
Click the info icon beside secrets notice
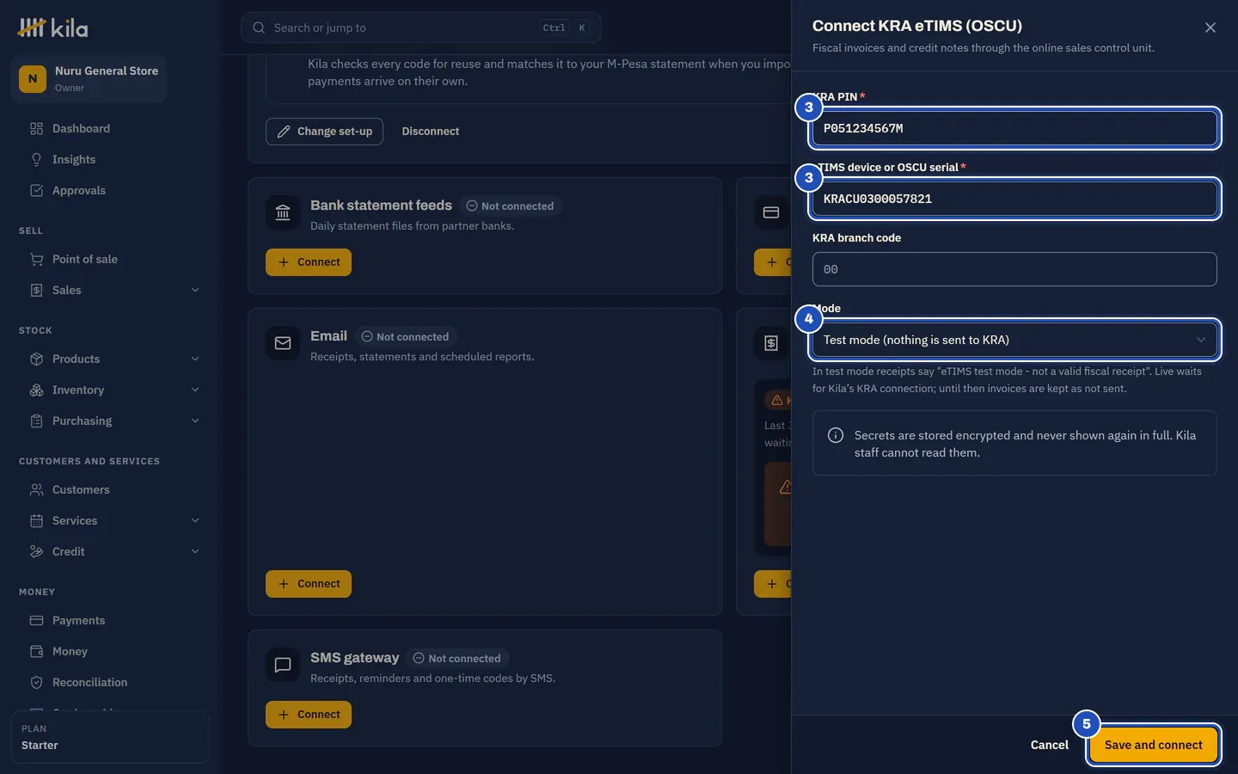(835, 435)
